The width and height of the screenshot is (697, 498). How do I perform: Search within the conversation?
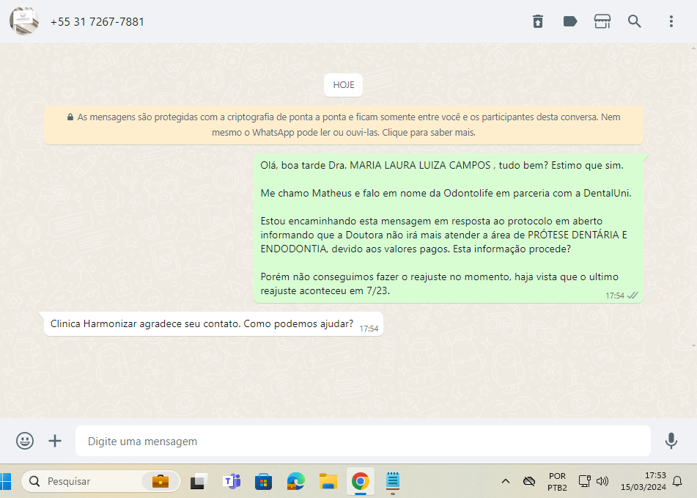tap(634, 21)
